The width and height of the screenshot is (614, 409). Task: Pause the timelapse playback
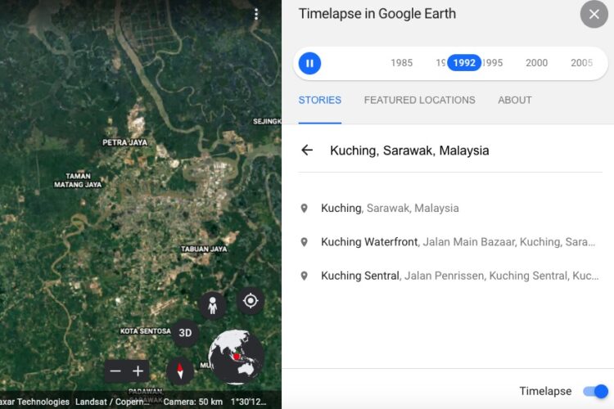point(309,63)
